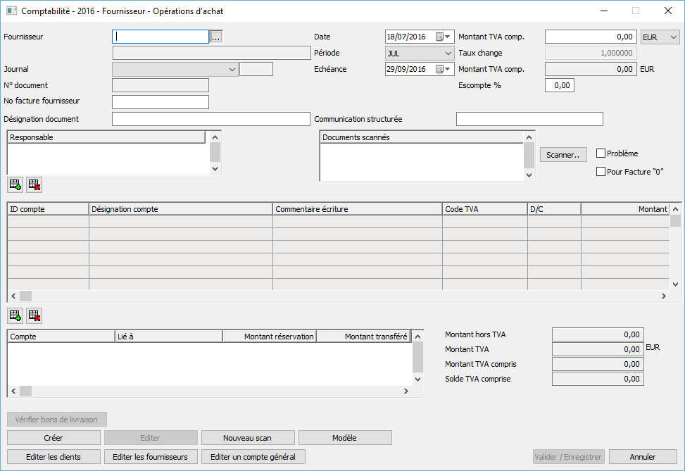Click the Désignation compte column header
Screen dimensions: 685x471
coord(180,209)
